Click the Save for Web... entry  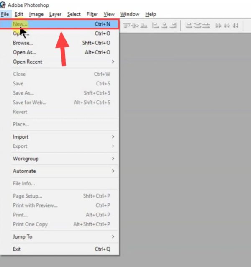[59, 103]
